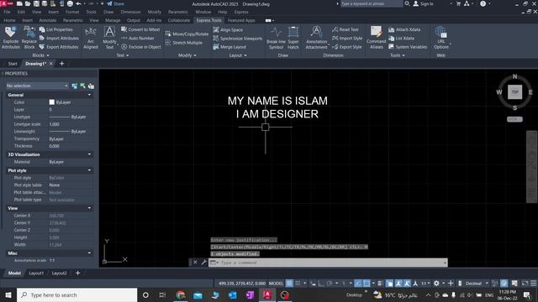Open List Properties in Blocks panel
This screenshot has height=302, width=538.
tap(56, 30)
